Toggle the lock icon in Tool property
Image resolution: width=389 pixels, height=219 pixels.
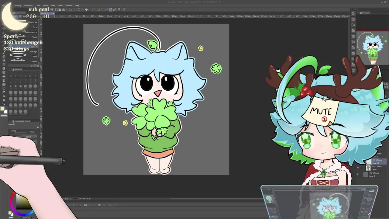click(x=38, y=127)
